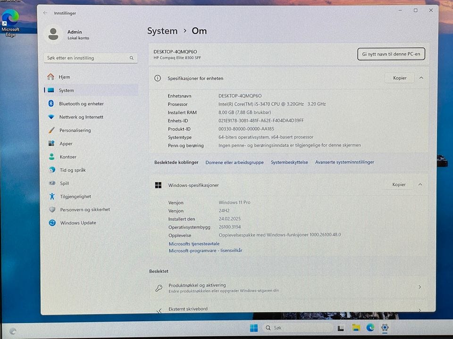This screenshot has width=453, height=339.
Task: Open the Microsoft Edge desktop shortcut
Action: click(10, 23)
